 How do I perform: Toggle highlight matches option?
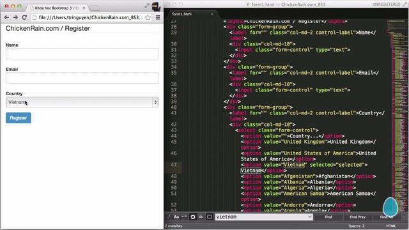(210, 217)
